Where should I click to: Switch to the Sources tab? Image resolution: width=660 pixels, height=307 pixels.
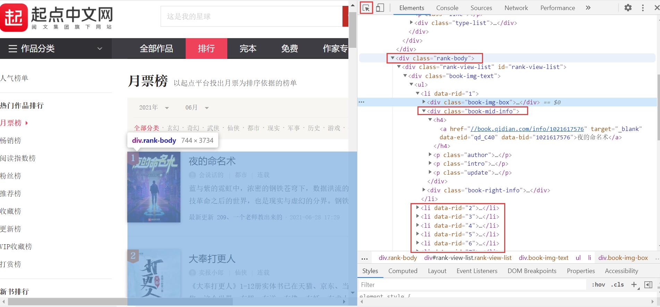click(481, 8)
